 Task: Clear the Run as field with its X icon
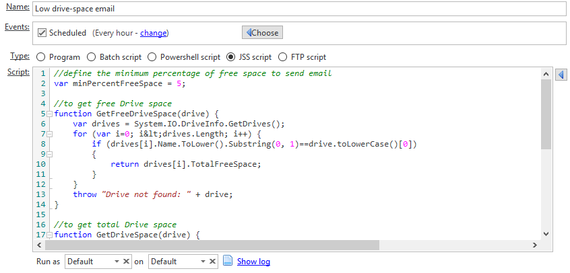126,262
